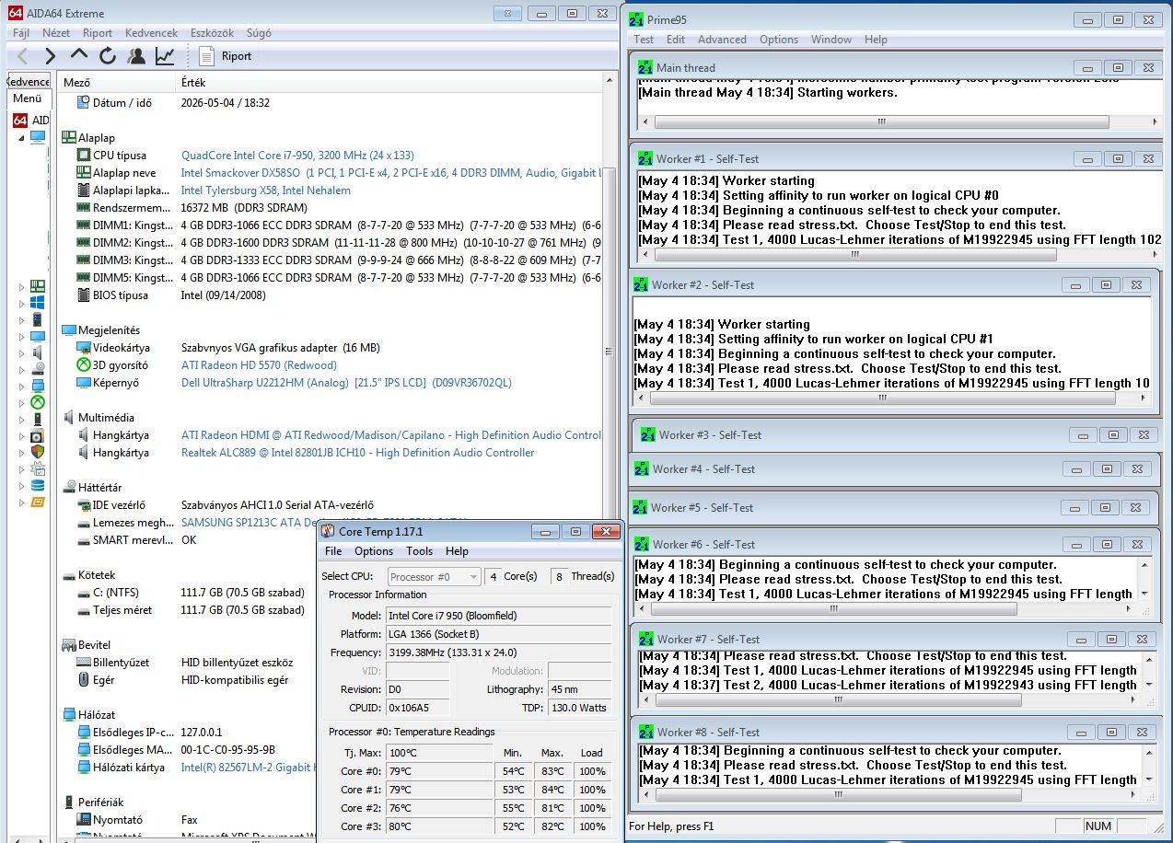Click the person icon in AIDA64 toolbar
Viewport: 1173px width, 843px height.
click(136, 56)
